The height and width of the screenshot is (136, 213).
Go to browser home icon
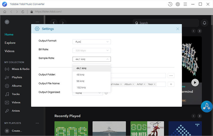[x=5, y=12]
